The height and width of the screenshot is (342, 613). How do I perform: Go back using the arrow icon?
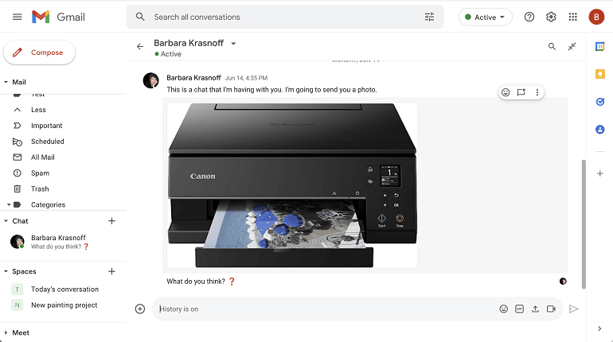140,46
